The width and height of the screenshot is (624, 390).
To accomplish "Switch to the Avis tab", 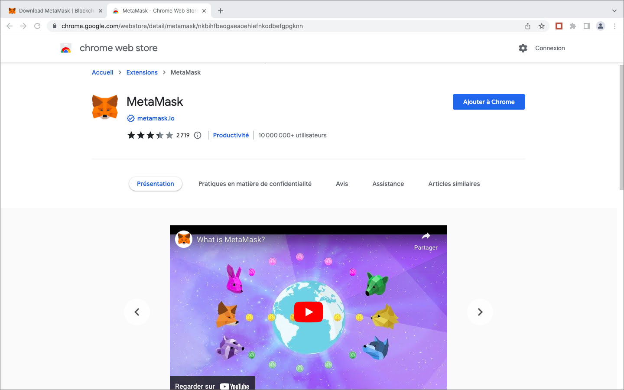I will [x=342, y=184].
